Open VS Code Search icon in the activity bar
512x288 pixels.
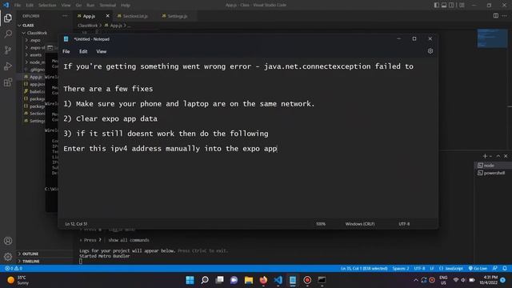click(8, 34)
